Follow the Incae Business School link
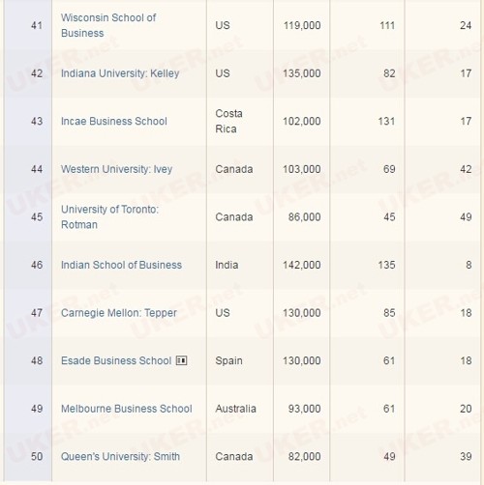The width and height of the screenshot is (484, 485). (114, 122)
